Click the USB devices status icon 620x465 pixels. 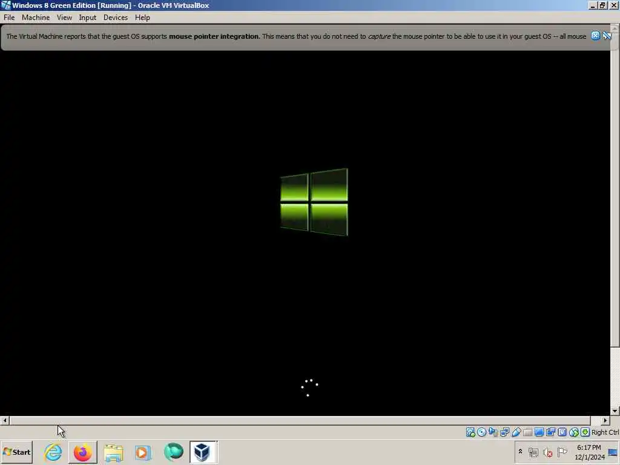[516, 432]
